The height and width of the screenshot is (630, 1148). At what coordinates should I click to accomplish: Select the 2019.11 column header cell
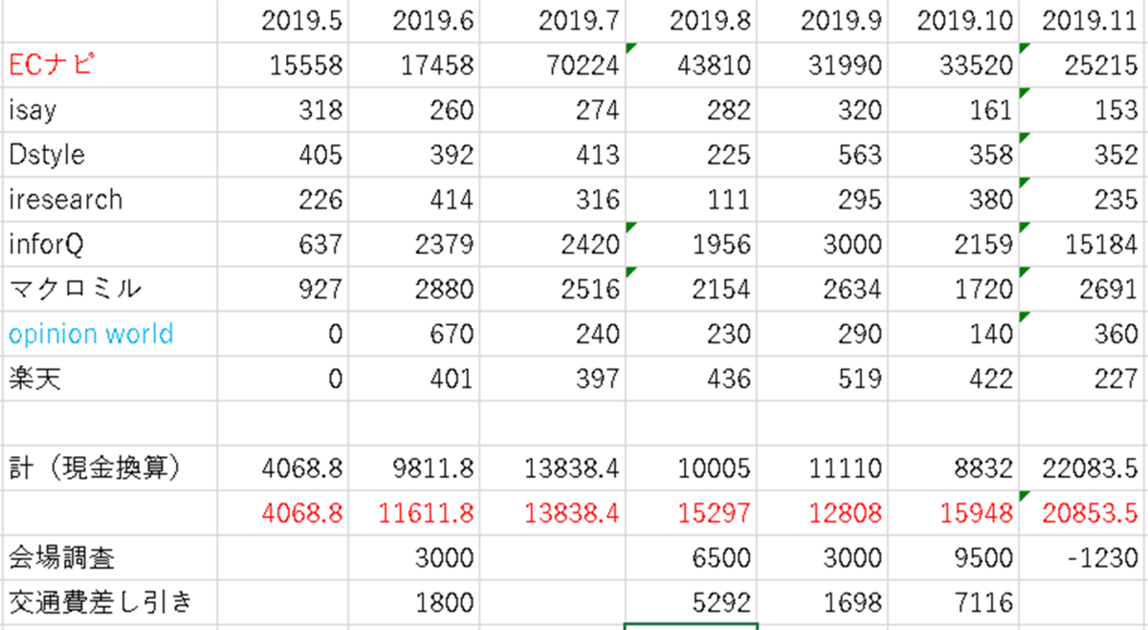pos(1083,21)
